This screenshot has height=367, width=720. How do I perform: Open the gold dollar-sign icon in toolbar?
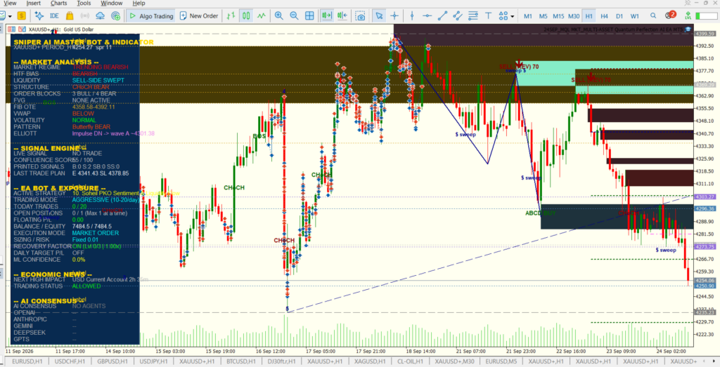(x=21, y=16)
